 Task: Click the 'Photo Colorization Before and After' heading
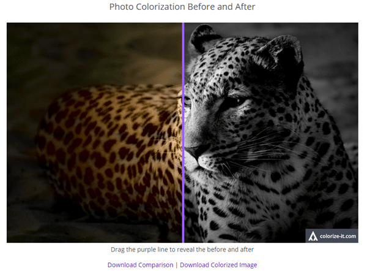pos(182,7)
